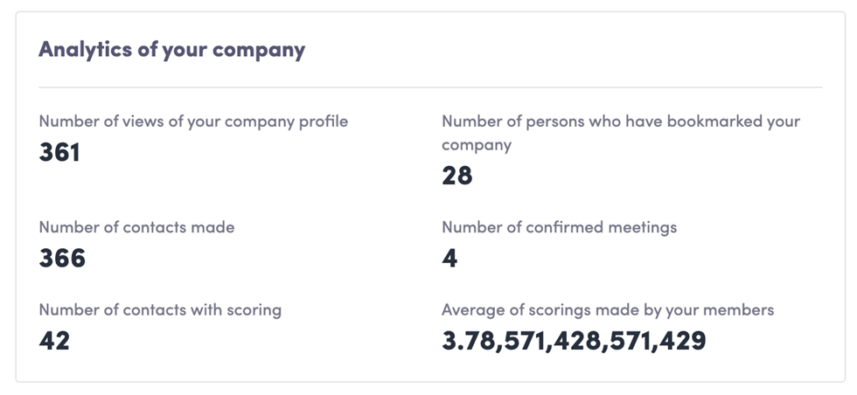Click the horizontal divider line under the heading
The image size is (857, 395).
coord(430,87)
